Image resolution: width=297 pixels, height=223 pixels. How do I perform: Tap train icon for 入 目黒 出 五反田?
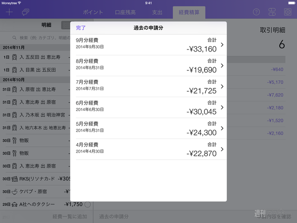click(x=14, y=70)
